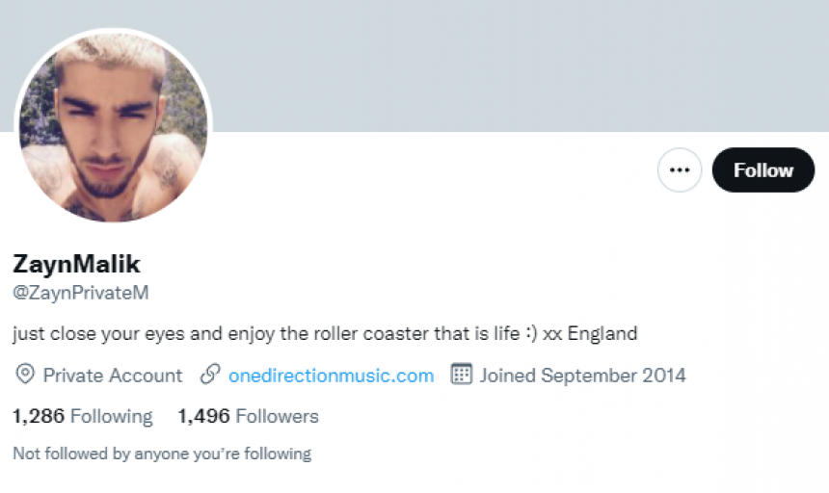Screen dimensions: 829x493
Task: Click Not followed by anyone you're following
Action: coord(161,454)
